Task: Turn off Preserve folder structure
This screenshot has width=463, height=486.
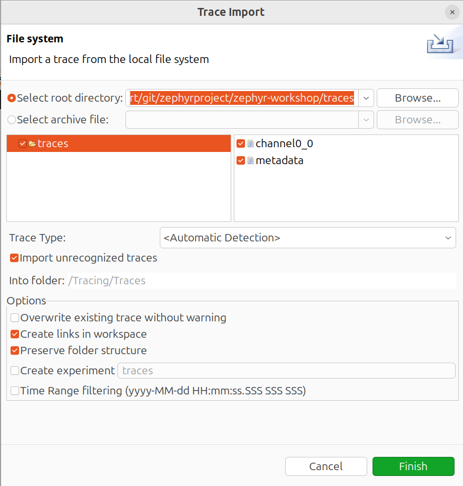Action: (x=15, y=351)
